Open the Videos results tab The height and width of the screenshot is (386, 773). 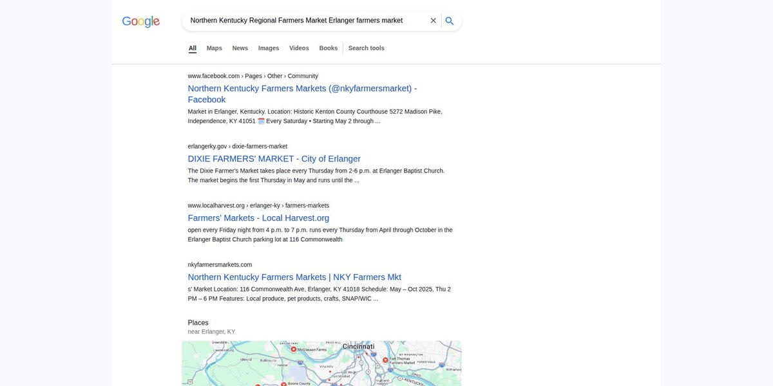tap(299, 48)
